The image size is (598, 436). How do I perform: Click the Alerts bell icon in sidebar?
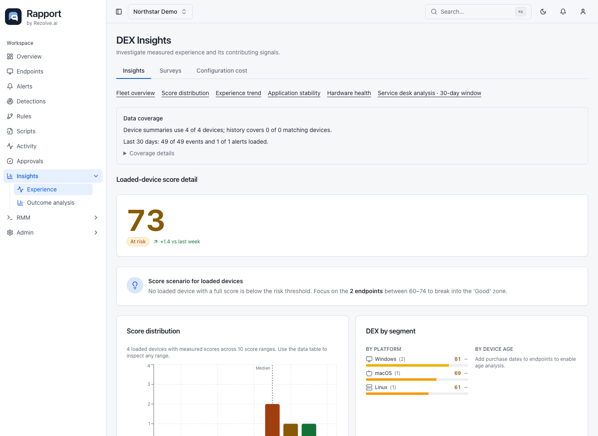[10, 86]
